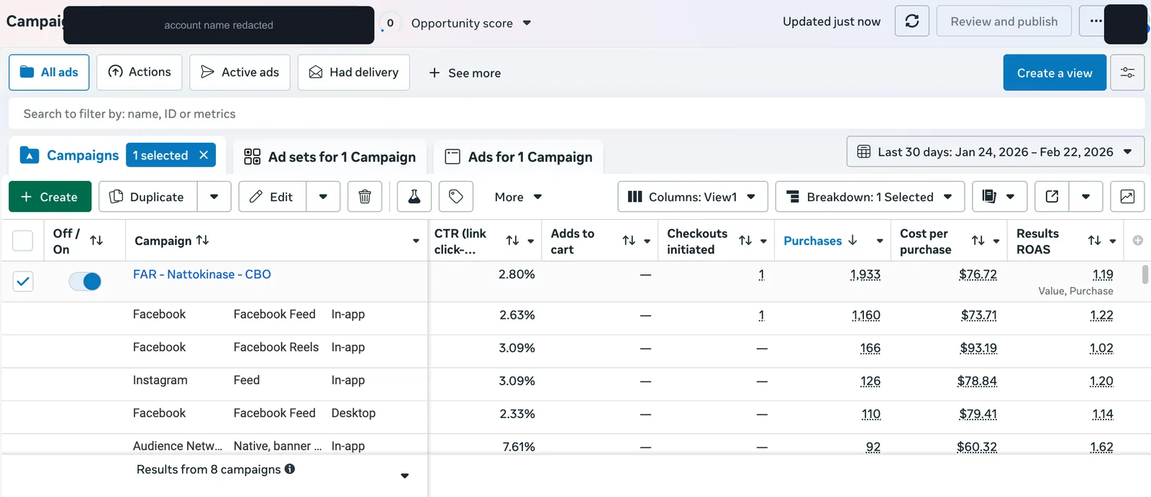Click the search filter input field
Image resolution: width=1151 pixels, height=497 pixels.
[x=576, y=113]
